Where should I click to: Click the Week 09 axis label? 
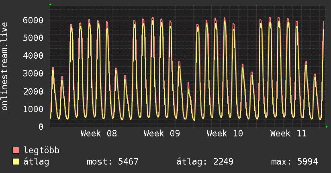(x=162, y=134)
